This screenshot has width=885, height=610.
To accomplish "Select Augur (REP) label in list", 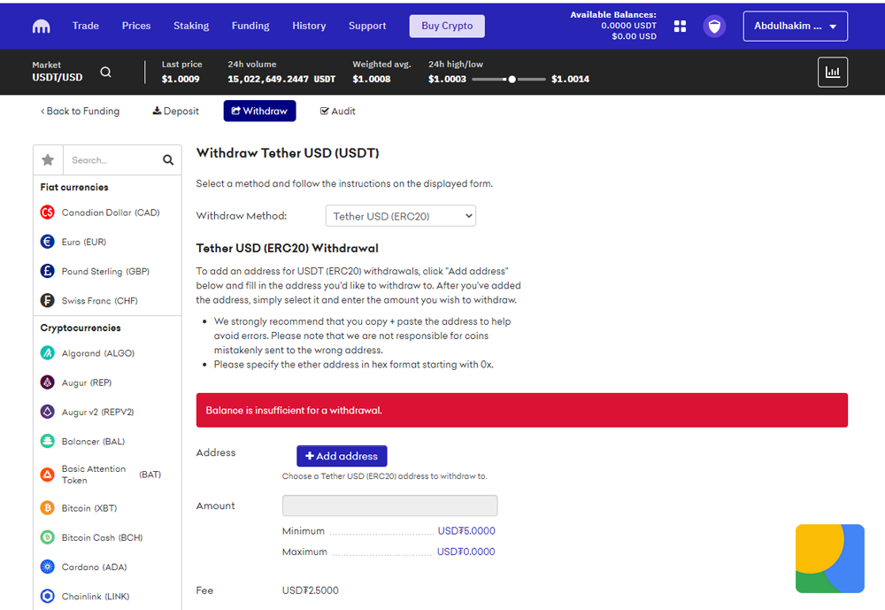I will [x=87, y=382].
